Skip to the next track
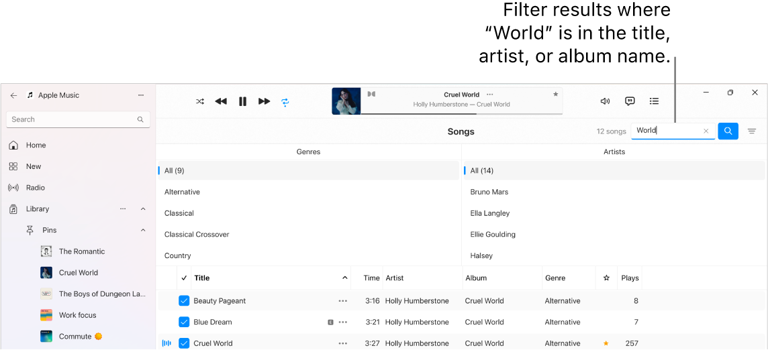Image resolution: width=768 pixels, height=350 pixels. tap(264, 101)
